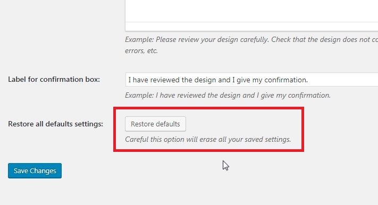
Task: Click the word 'Example:' under the confirmation input
Action: click(139, 96)
